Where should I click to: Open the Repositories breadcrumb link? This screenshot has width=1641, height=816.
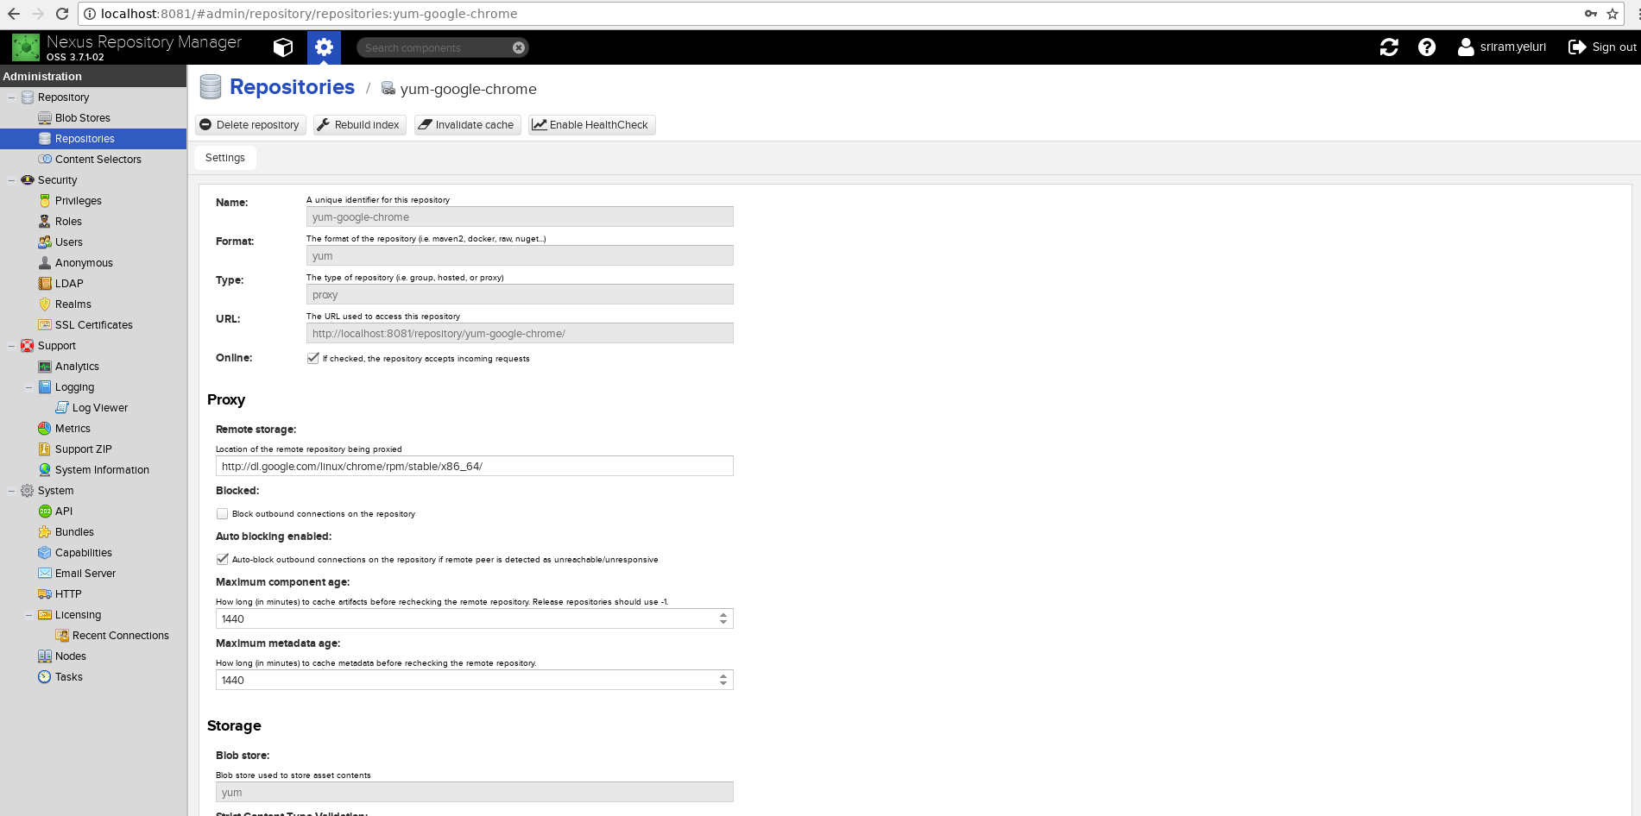[292, 87]
